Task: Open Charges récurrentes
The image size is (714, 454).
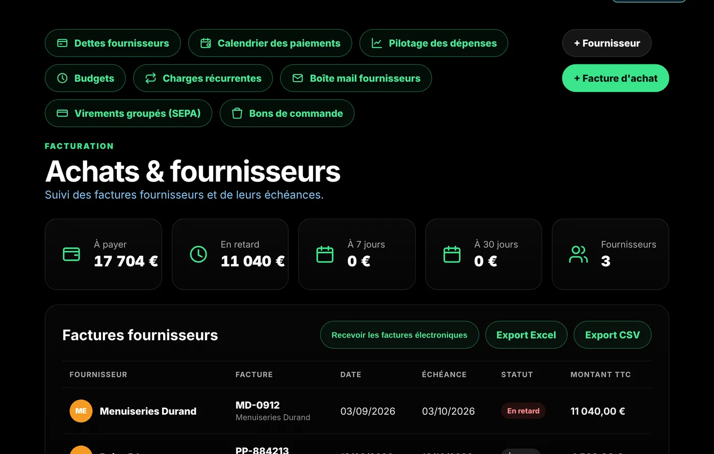Action: click(x=203, y=78)
